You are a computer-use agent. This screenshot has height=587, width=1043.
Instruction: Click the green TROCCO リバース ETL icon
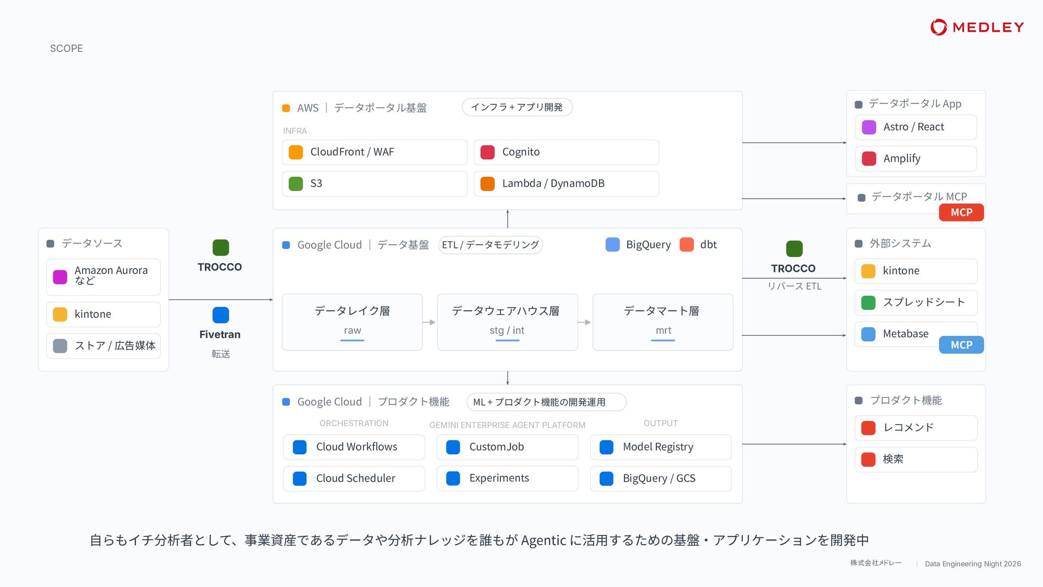[x=794, y=248]
